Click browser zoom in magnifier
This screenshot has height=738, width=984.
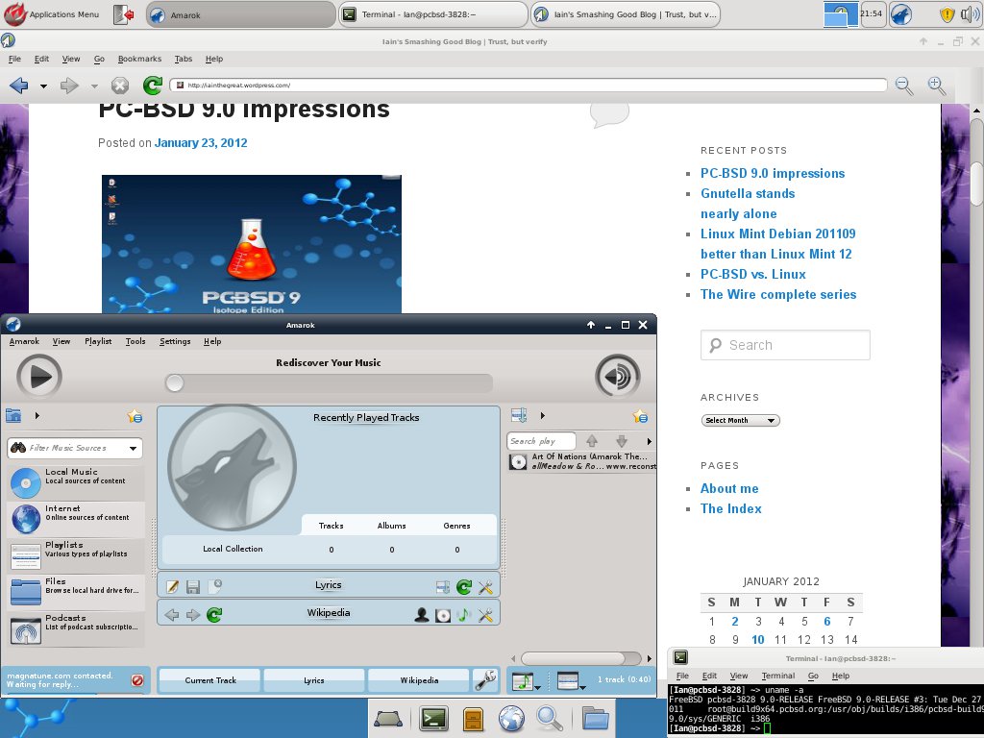coord(937,86)
